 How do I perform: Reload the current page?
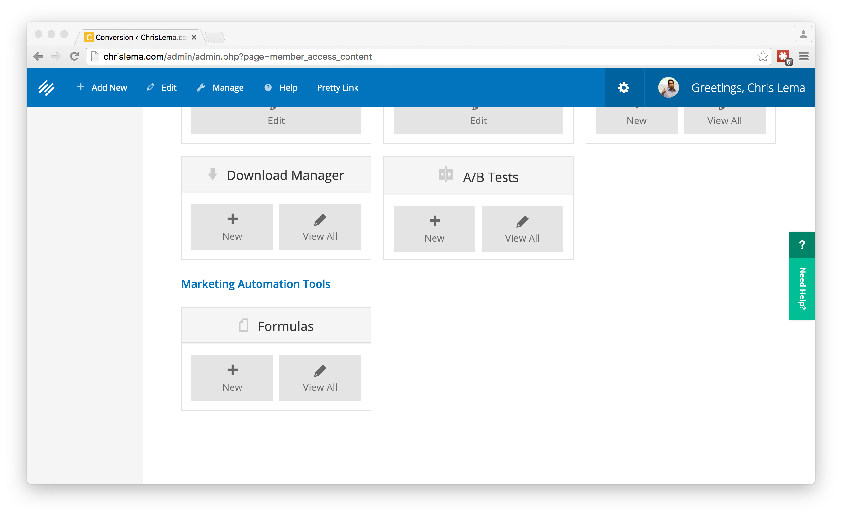coord(74,56)
